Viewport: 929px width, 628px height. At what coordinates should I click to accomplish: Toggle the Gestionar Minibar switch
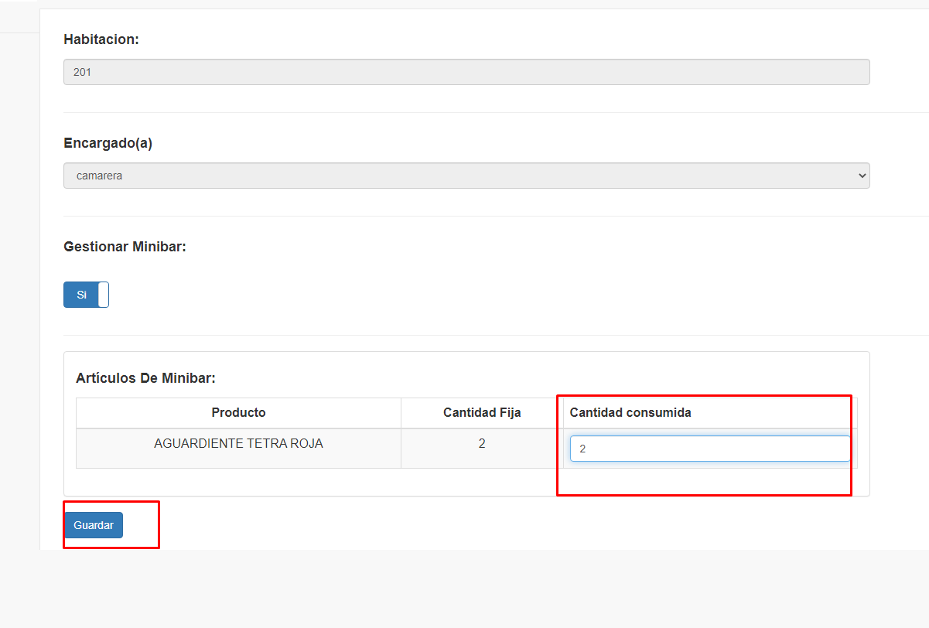point(86,295)
